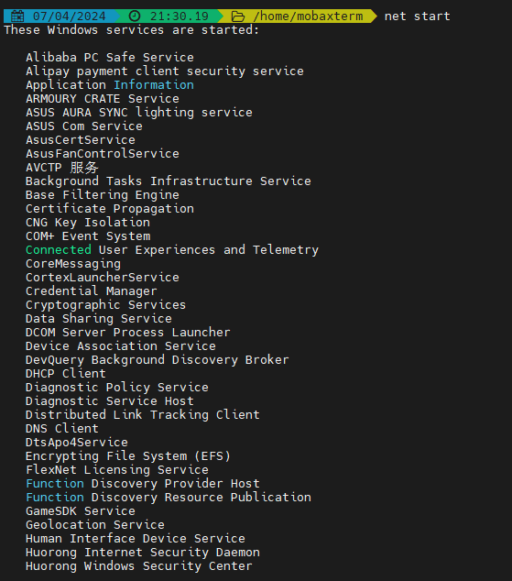Click the highlighted 'Information' keyword
The width and height of the screenshot is (512, 581).
pos(154,85)
